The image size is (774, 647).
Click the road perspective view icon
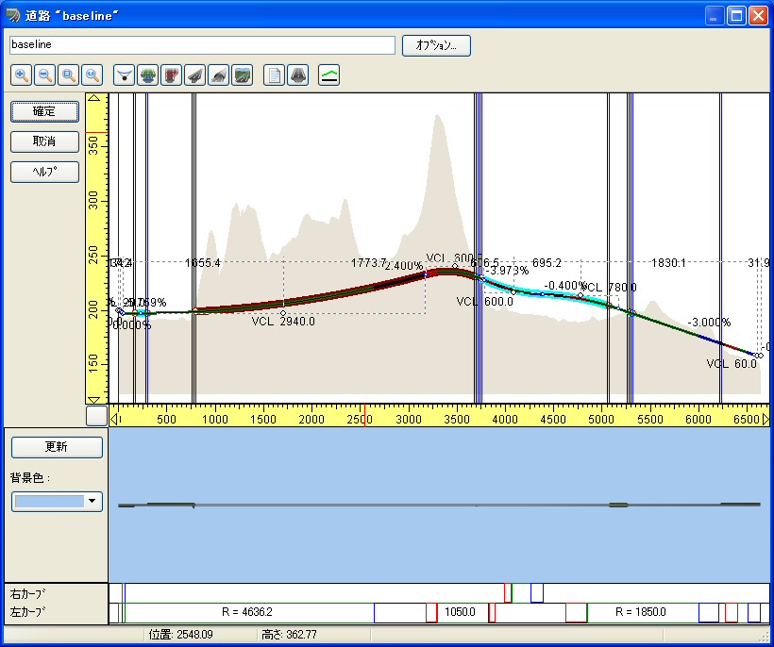pyautogui.click(x=297, y=75)
